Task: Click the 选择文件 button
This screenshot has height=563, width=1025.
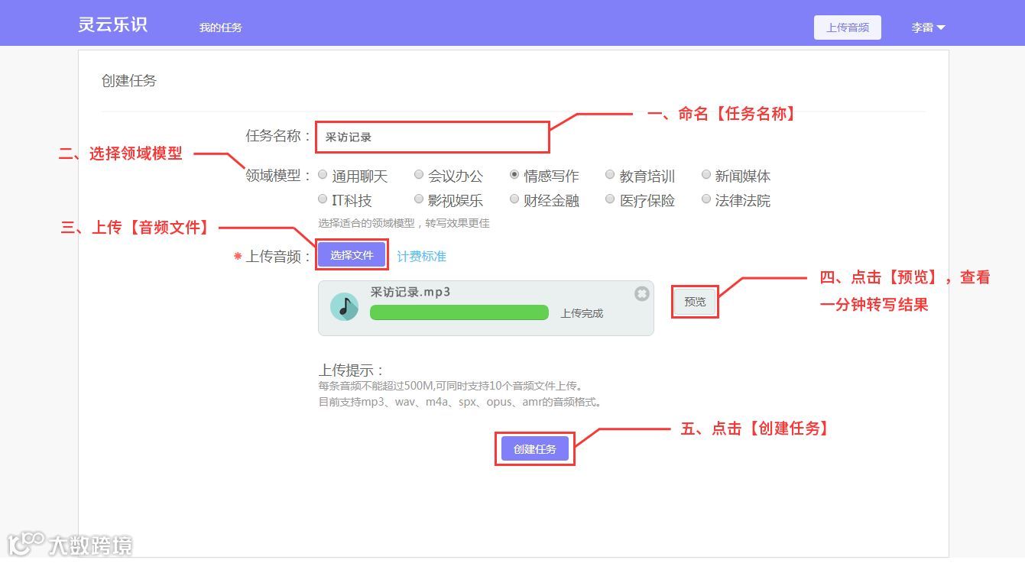Action: [352, 255]
